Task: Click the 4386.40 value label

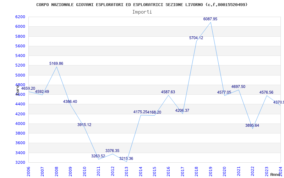Action: pyautogui.click(x=70, y=101)
